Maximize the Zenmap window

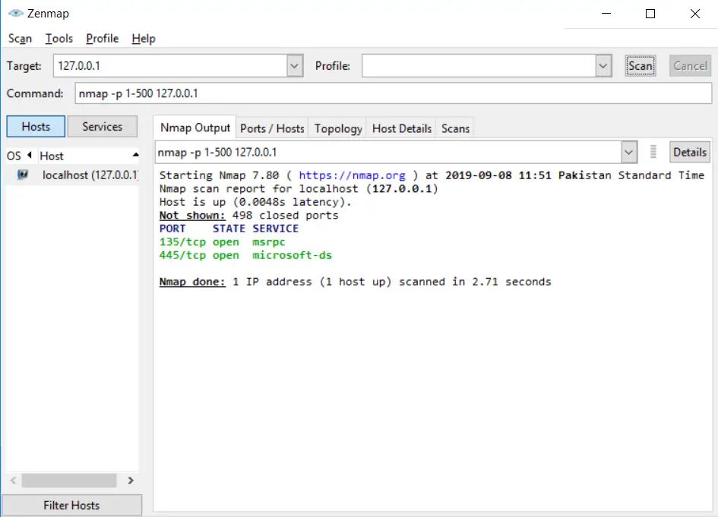click(650, 13)
